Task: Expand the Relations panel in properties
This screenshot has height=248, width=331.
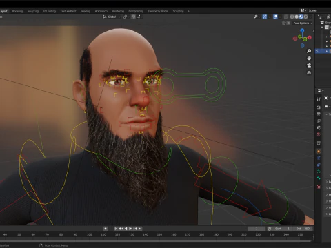Action: pyautogui.click(x=328, y=182)
